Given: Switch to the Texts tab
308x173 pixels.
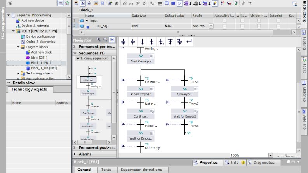Looking at the screenshot, I should 106,170.
